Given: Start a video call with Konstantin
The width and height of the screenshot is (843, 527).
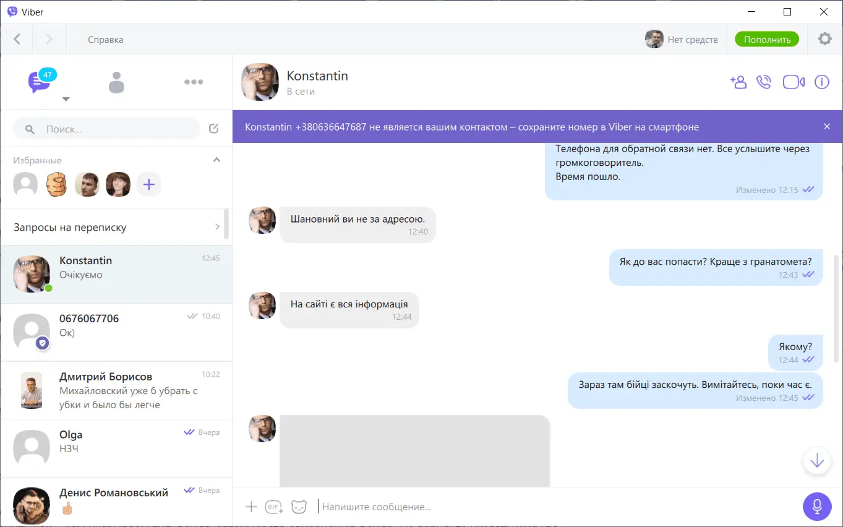Looking at the screenshot, I should [x=794, y=82].
